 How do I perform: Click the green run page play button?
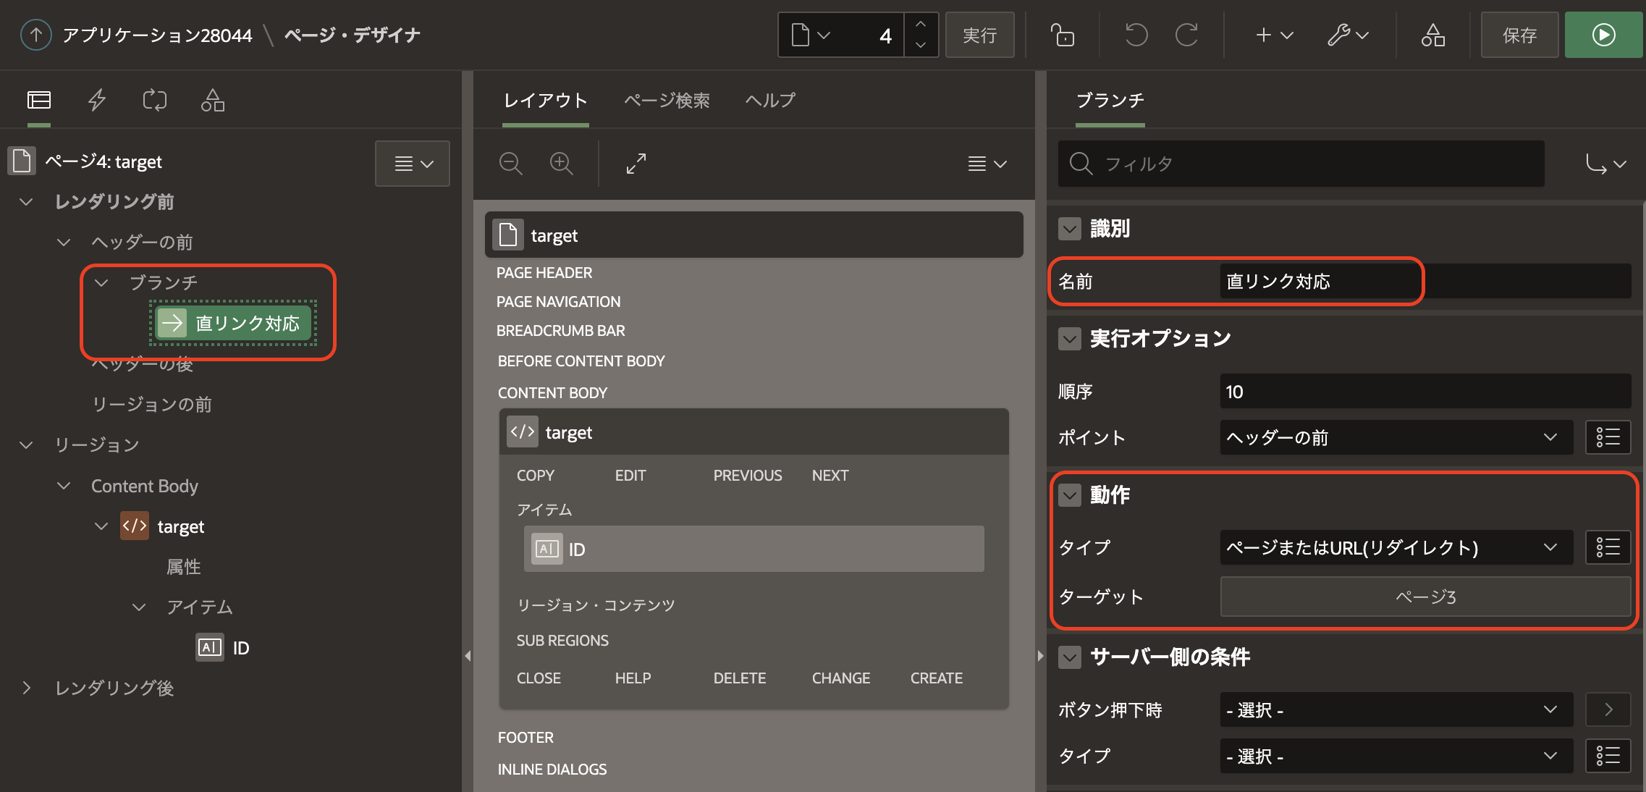(1603, 35)
